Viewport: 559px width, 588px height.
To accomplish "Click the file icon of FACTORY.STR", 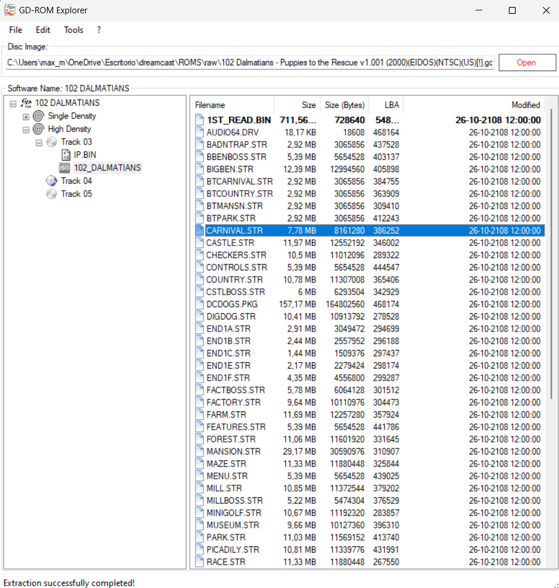I will click(200, 403).
